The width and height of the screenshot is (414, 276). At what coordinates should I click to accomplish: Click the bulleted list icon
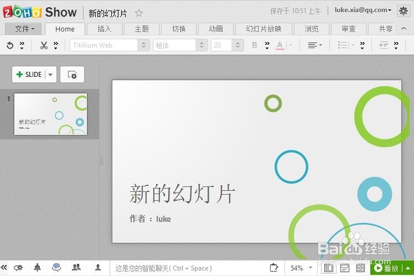343,45
